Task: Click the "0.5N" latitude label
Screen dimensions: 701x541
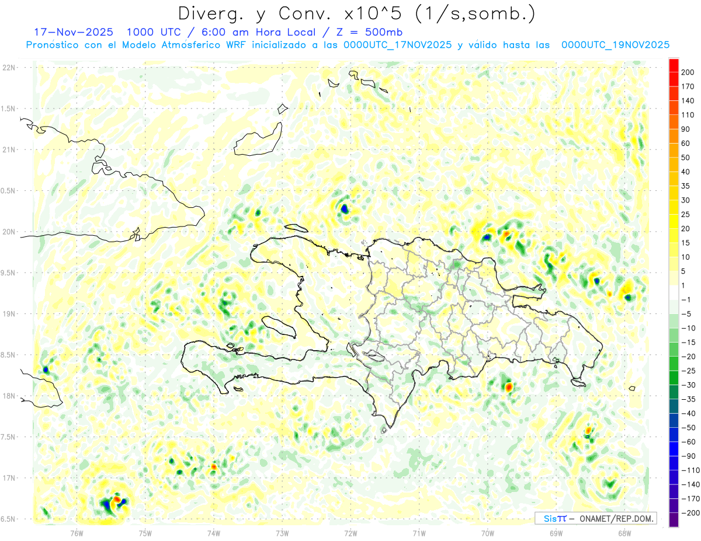Action: 9,191
